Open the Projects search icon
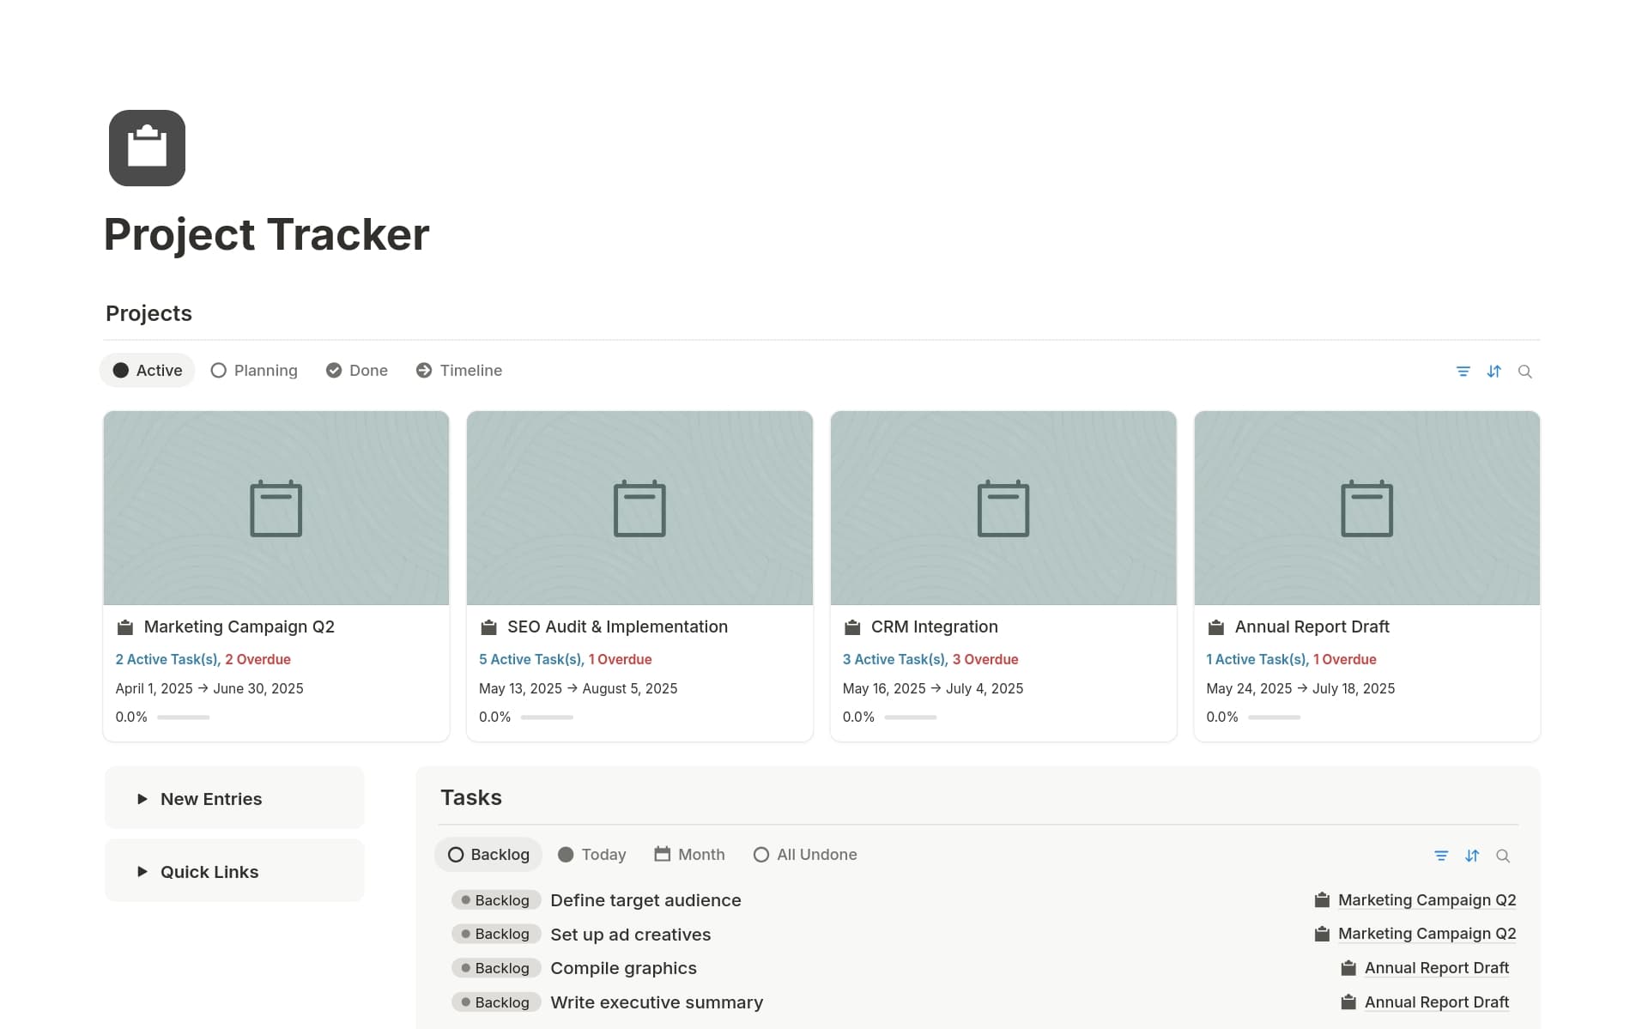This screenshot has width=1648, height=1029. pos(1526,371)
